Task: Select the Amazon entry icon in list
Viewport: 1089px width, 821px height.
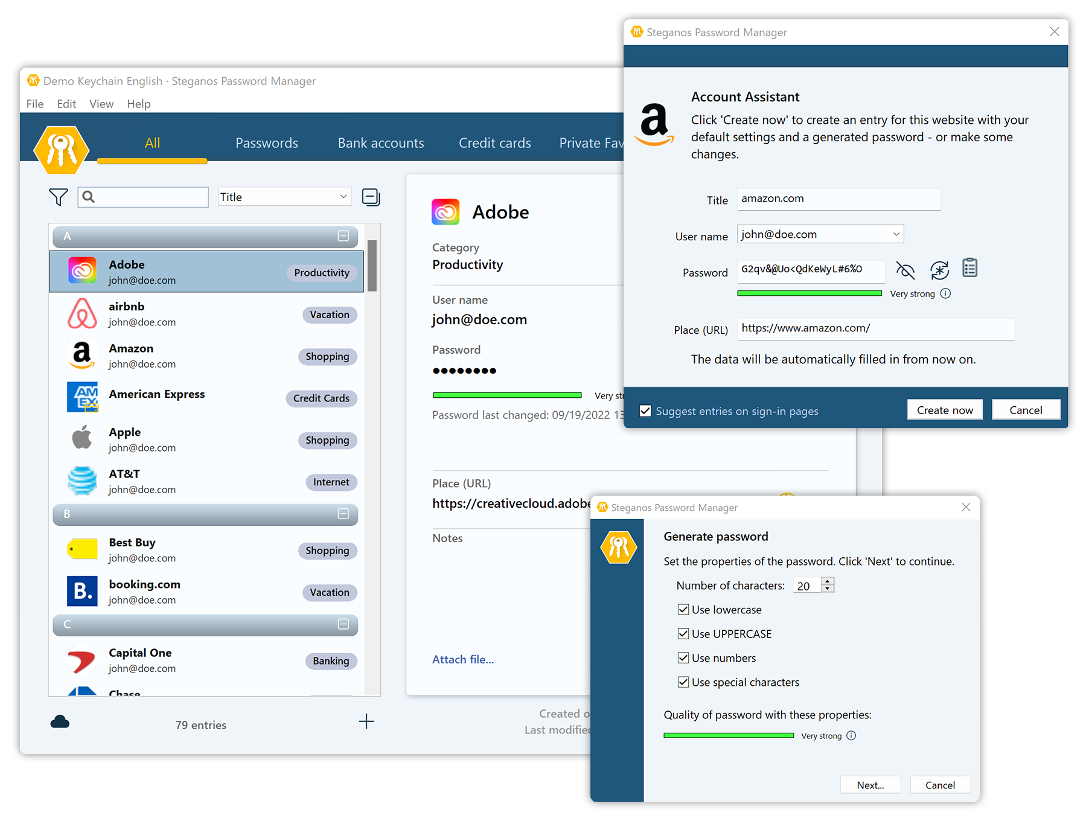Action: pyautogui.click(x=82, y=355)
